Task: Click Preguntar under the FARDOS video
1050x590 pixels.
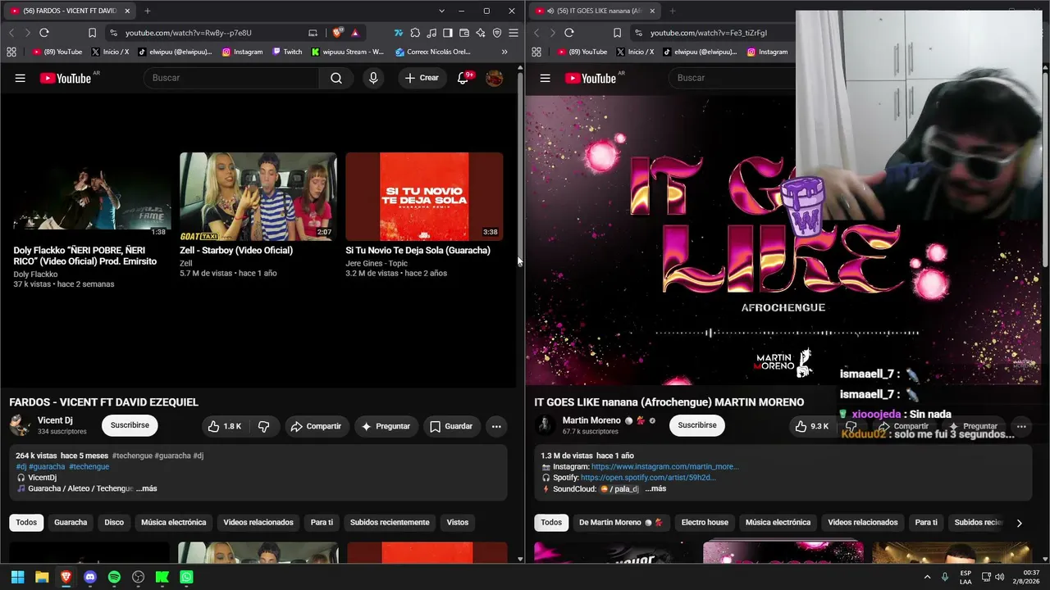Action: click(386, 426)
